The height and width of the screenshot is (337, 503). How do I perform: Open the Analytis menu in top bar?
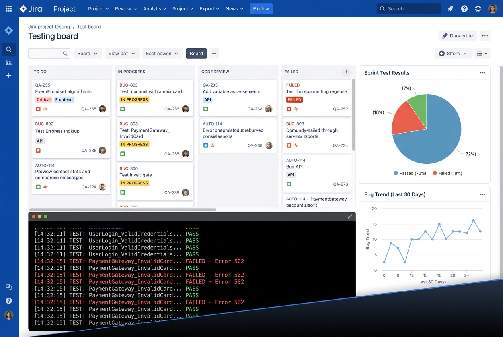155,8
